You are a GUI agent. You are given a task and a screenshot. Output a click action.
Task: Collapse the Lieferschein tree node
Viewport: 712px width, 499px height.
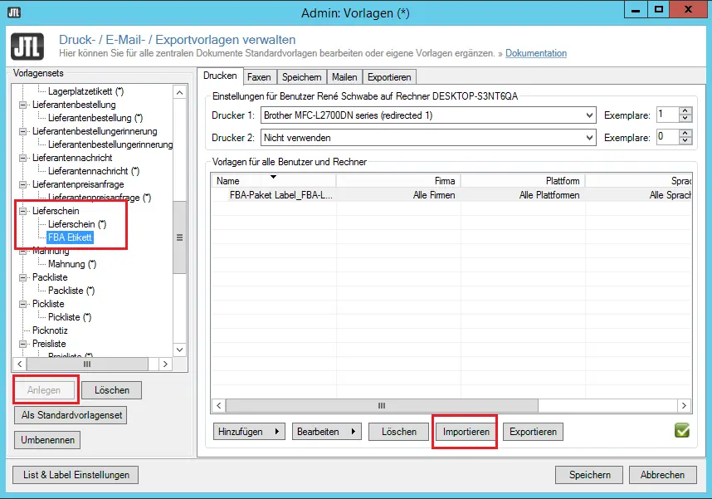[x=22, y=211]
